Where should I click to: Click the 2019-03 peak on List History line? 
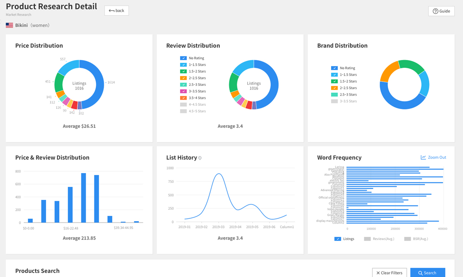click(219, 174)
